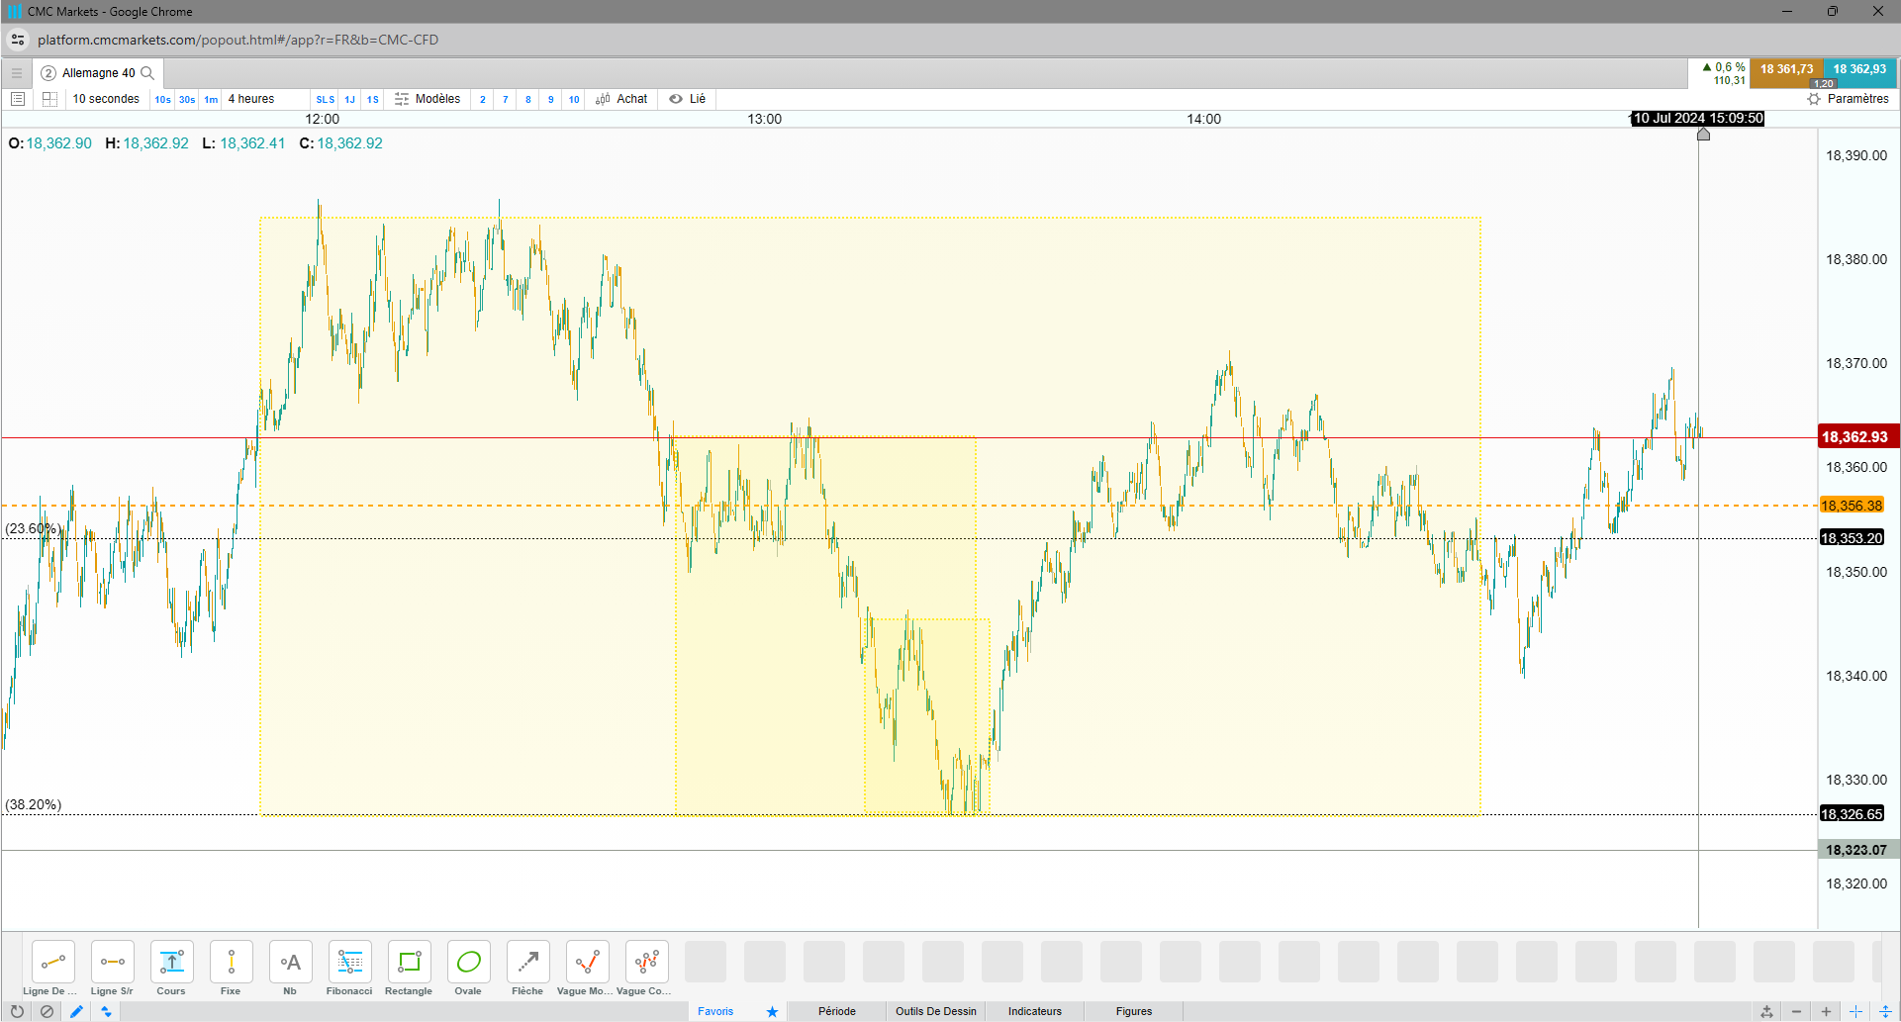Click the zoom in plus button
Screen dimensions: 1901x1022
tap(1826, 1011)
